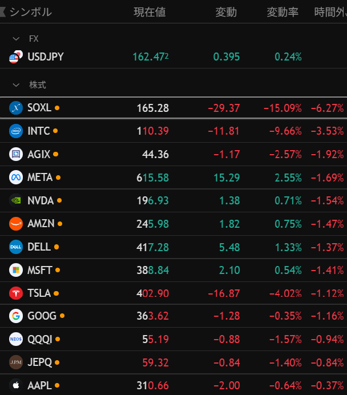Click the JEPQ price 59.32

click(x=156, y=363)
